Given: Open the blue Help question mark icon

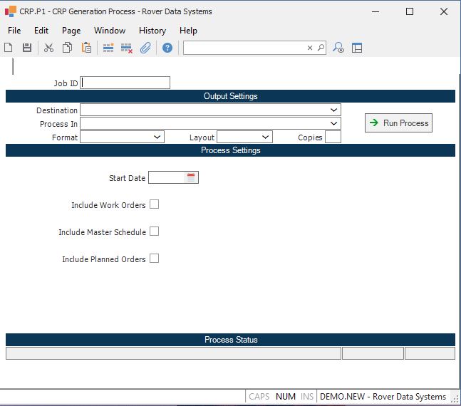Looking at the screenshot, I should tap(167, 48).
